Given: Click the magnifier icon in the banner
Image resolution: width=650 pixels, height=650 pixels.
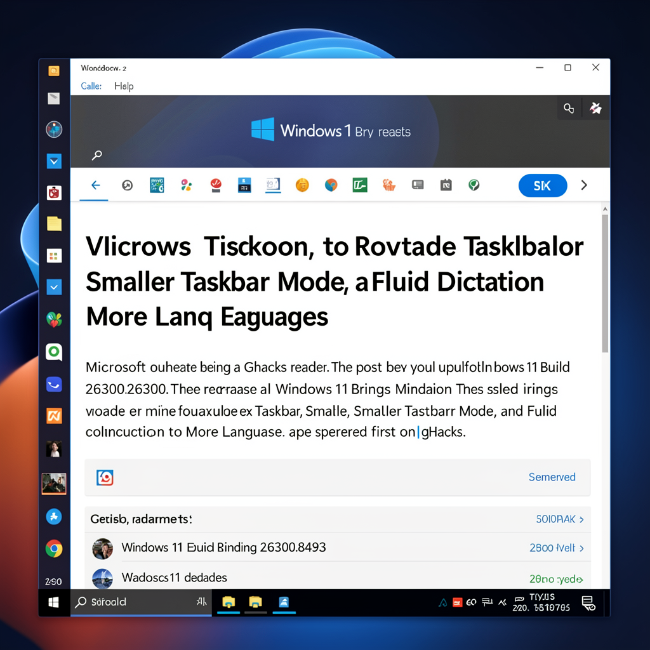Looking at the screenshot, I should click(97, 156).
